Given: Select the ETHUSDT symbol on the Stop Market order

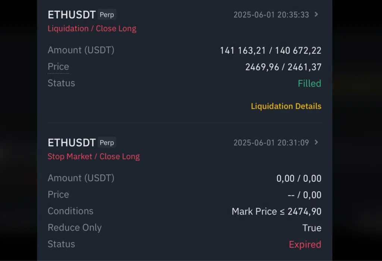Looking at the screenshot, I should (71, 142).
